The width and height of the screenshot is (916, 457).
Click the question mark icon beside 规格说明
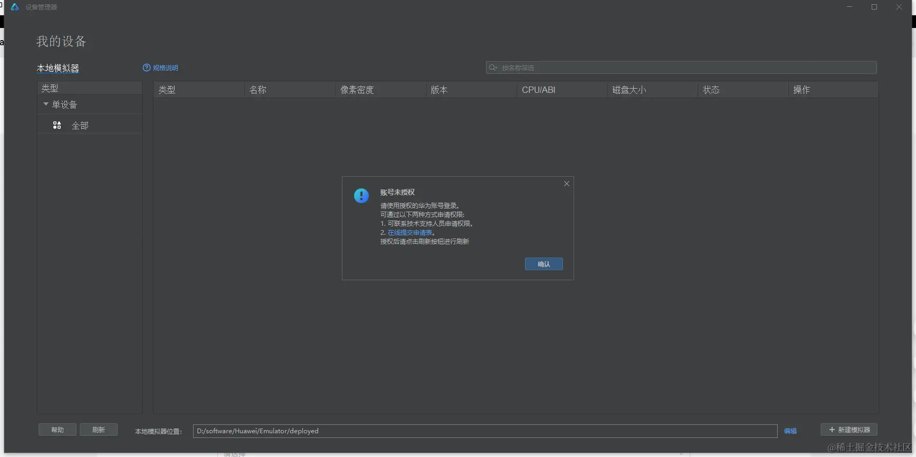[x=147, y=68]
